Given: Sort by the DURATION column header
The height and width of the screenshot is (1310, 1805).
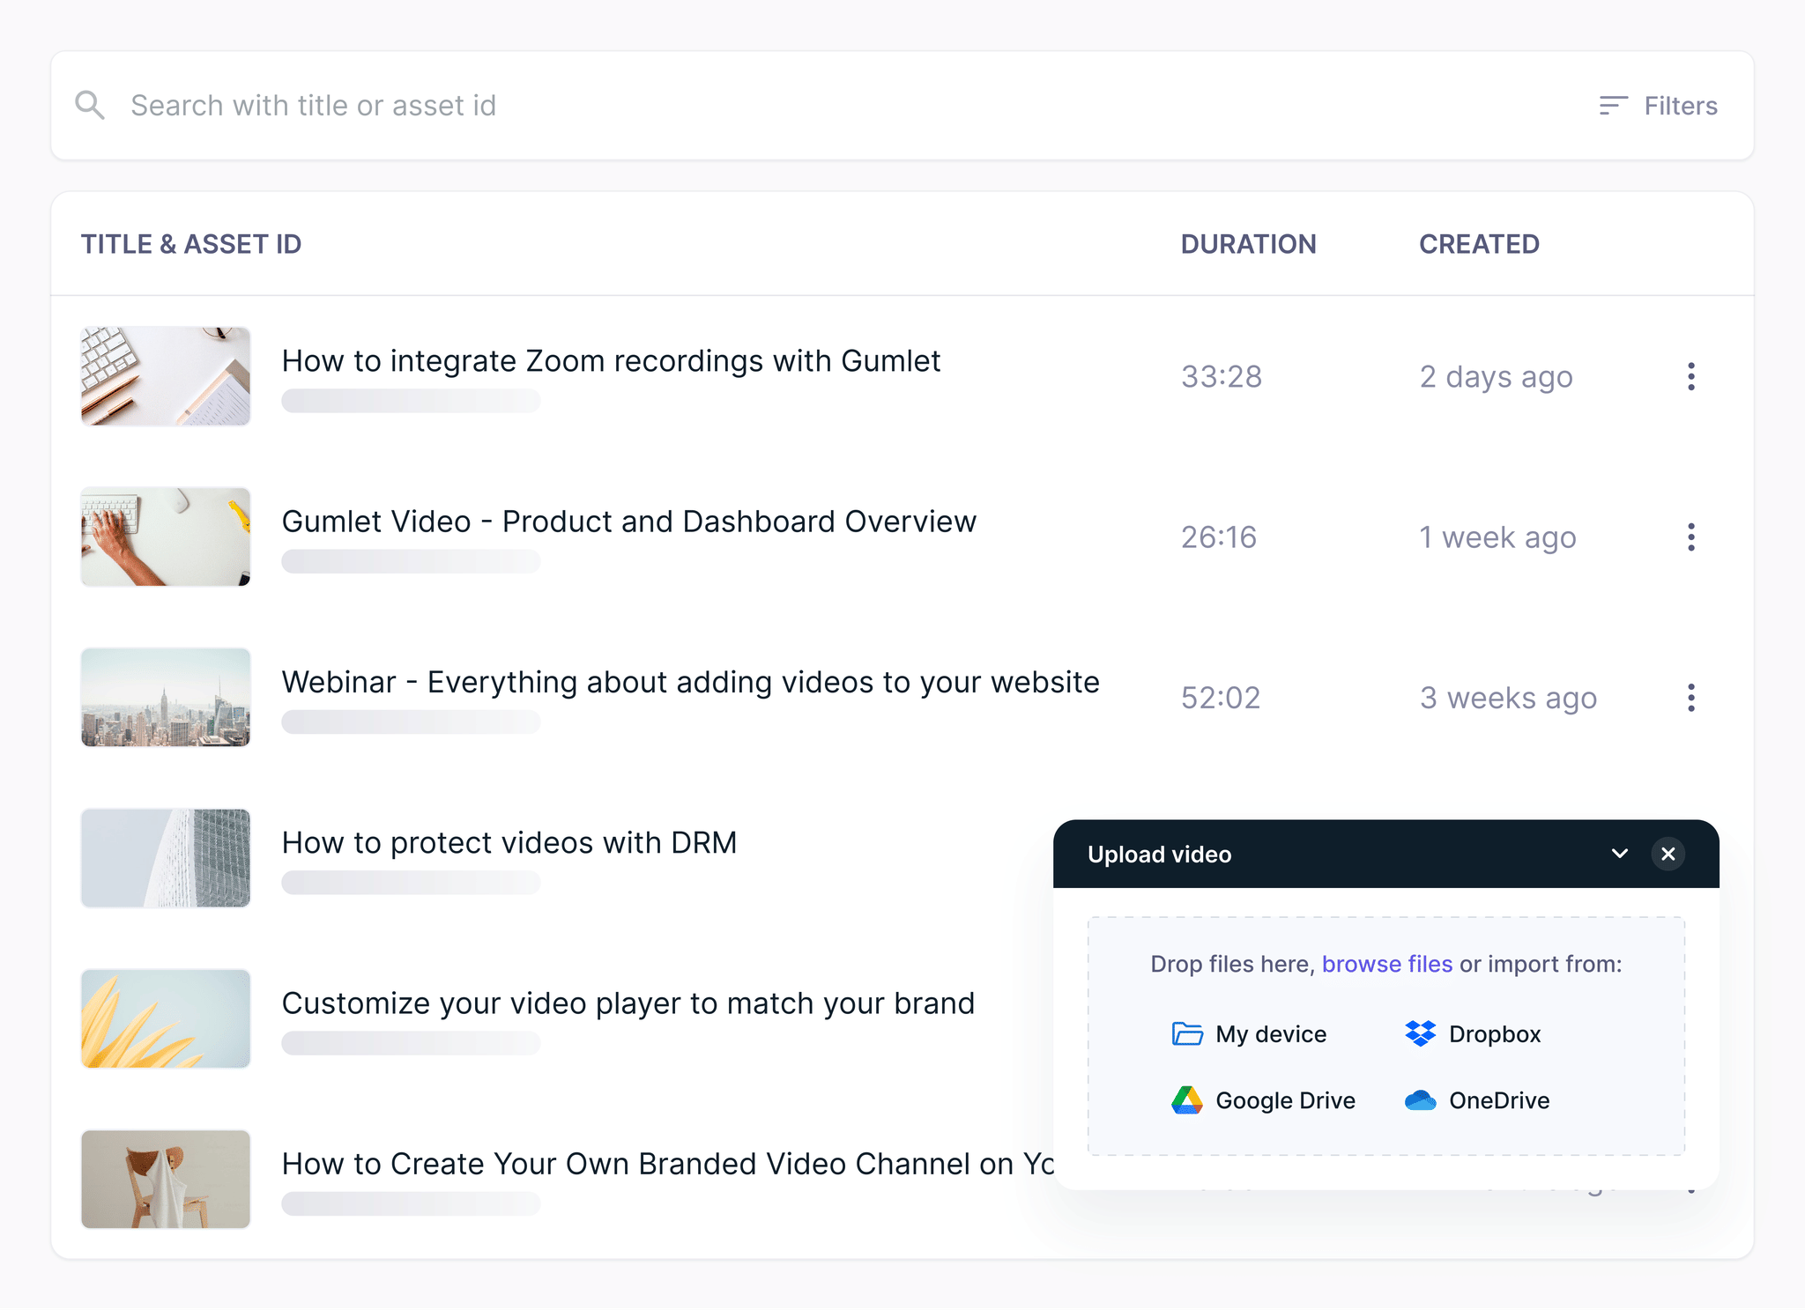Looking at the screenshot, I should 1249,244.
